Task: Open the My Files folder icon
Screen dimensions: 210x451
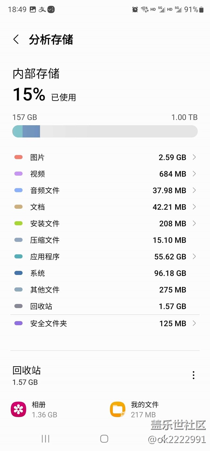Action: pos(118,409)
